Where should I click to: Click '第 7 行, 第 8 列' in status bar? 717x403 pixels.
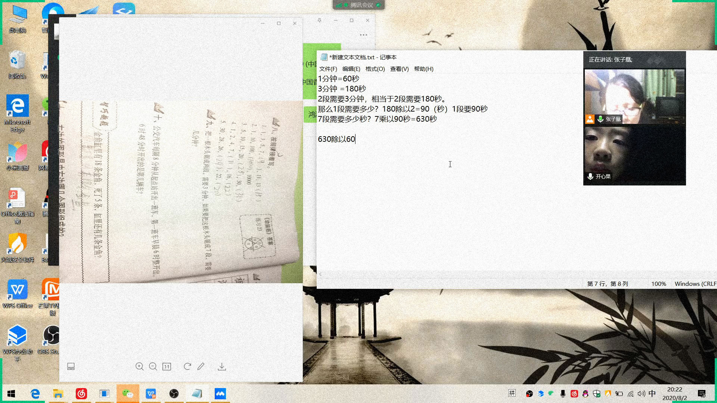point(608,284)
